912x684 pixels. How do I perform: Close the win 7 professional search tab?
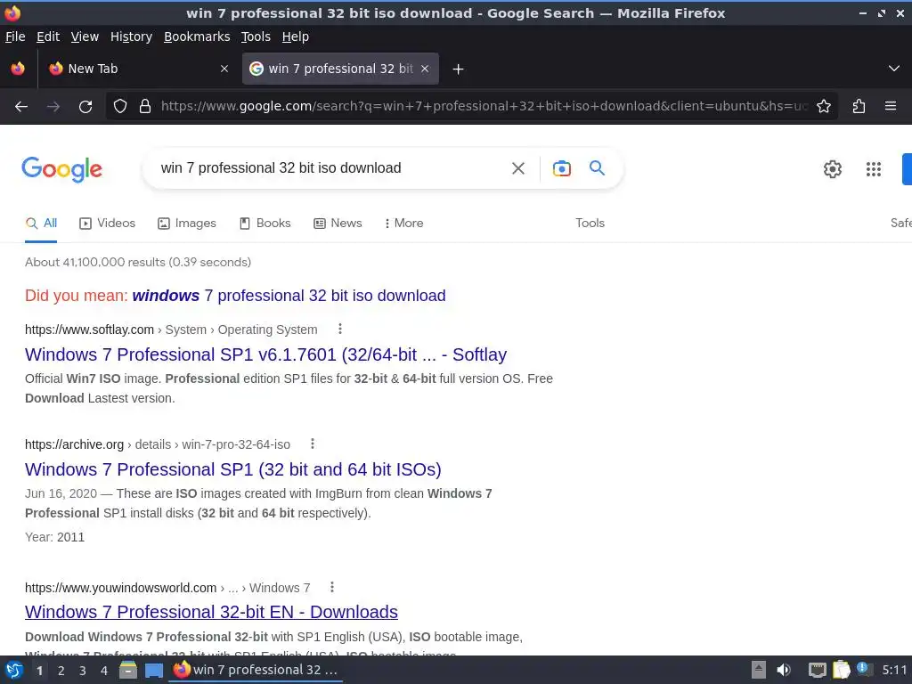click(x=425, y=69)
